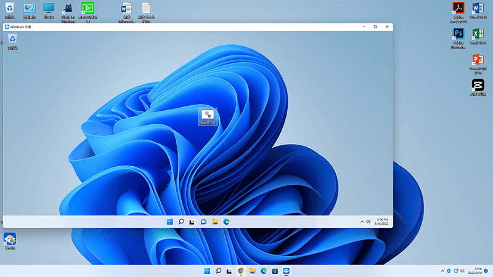This screenshot has height=277, width=493.
Task: Click the host network tray icon
Action: 455,271
